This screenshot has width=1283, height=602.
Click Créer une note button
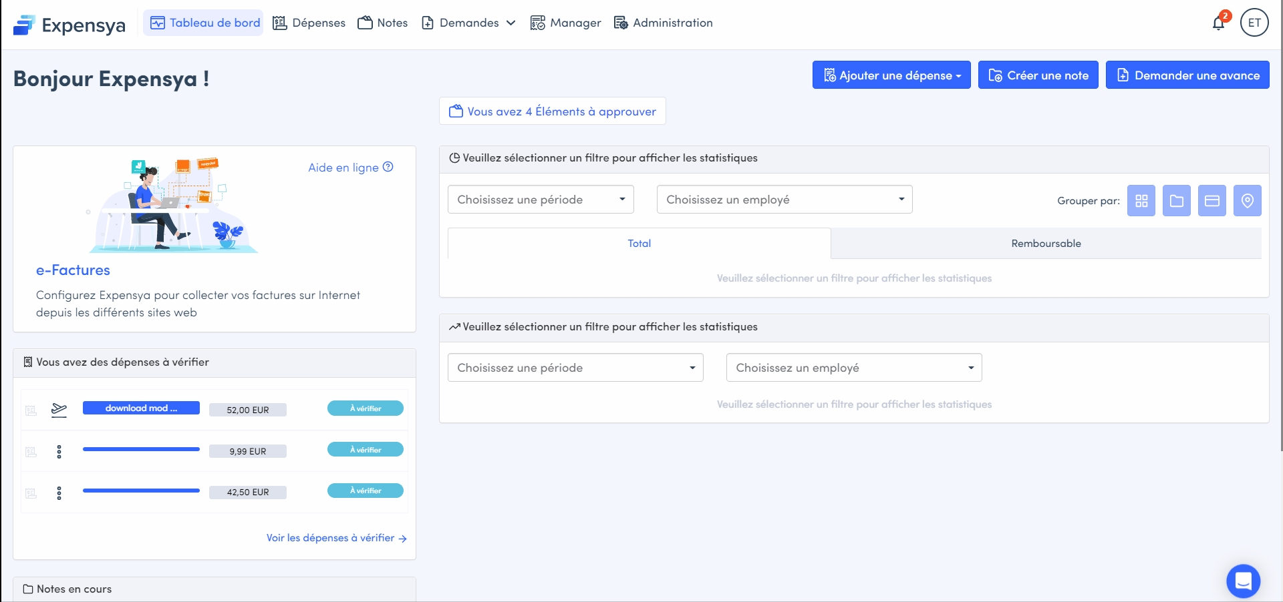click(1038, 75)
